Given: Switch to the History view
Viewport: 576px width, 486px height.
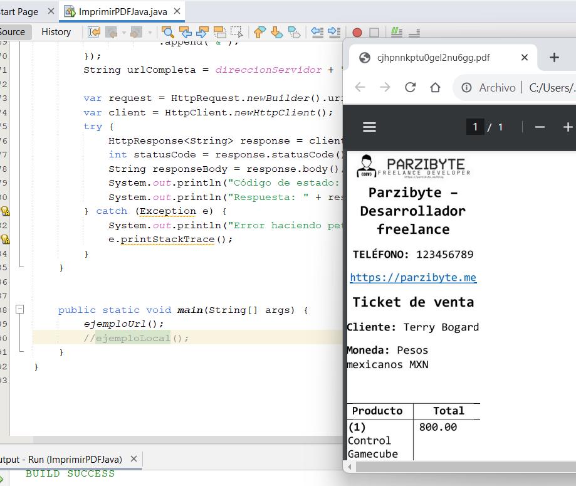Looking at the screenshot, I should coord(56,32).
